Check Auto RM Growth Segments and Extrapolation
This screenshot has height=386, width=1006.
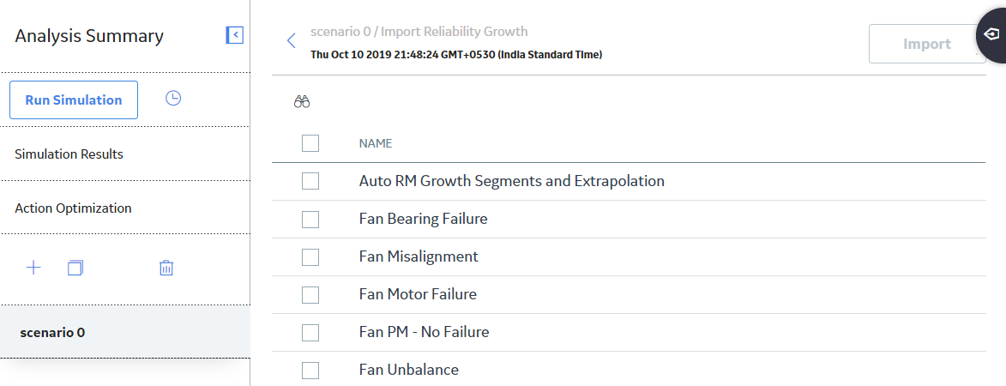pyautogui.click(x=310, y=182)
